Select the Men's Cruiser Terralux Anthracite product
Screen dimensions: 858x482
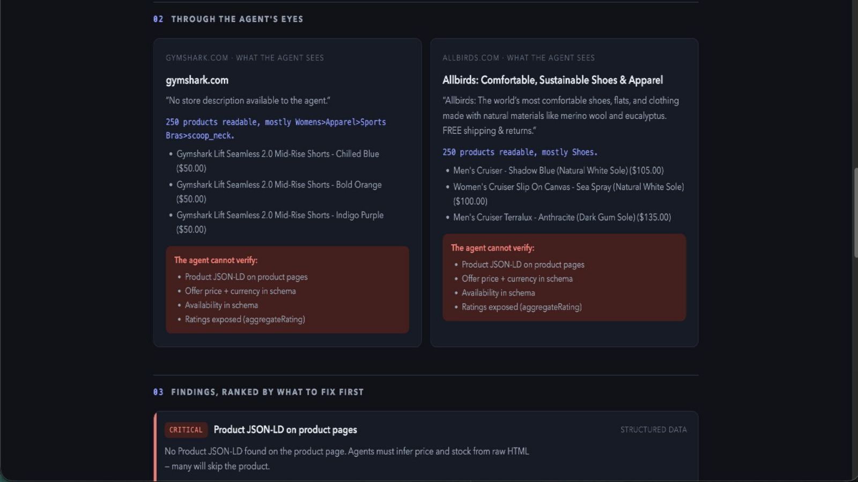(x=562, y=217)
